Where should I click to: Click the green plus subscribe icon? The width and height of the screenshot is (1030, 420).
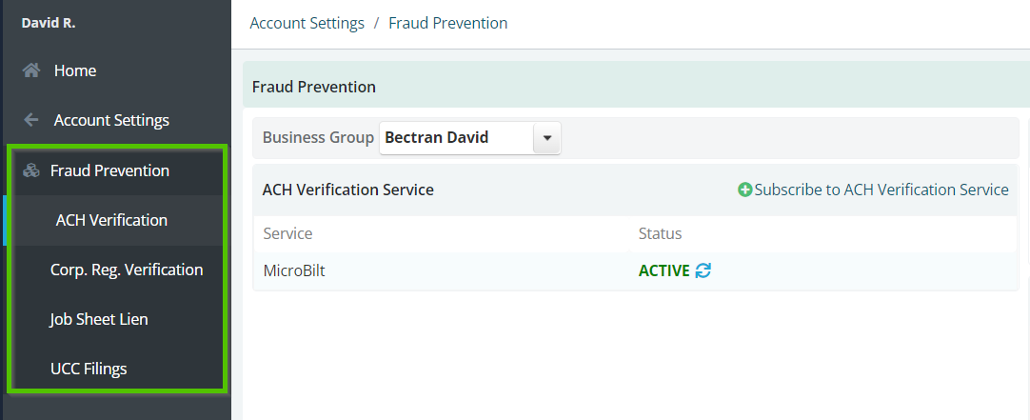pyautogui.click(x=745, y=190)
